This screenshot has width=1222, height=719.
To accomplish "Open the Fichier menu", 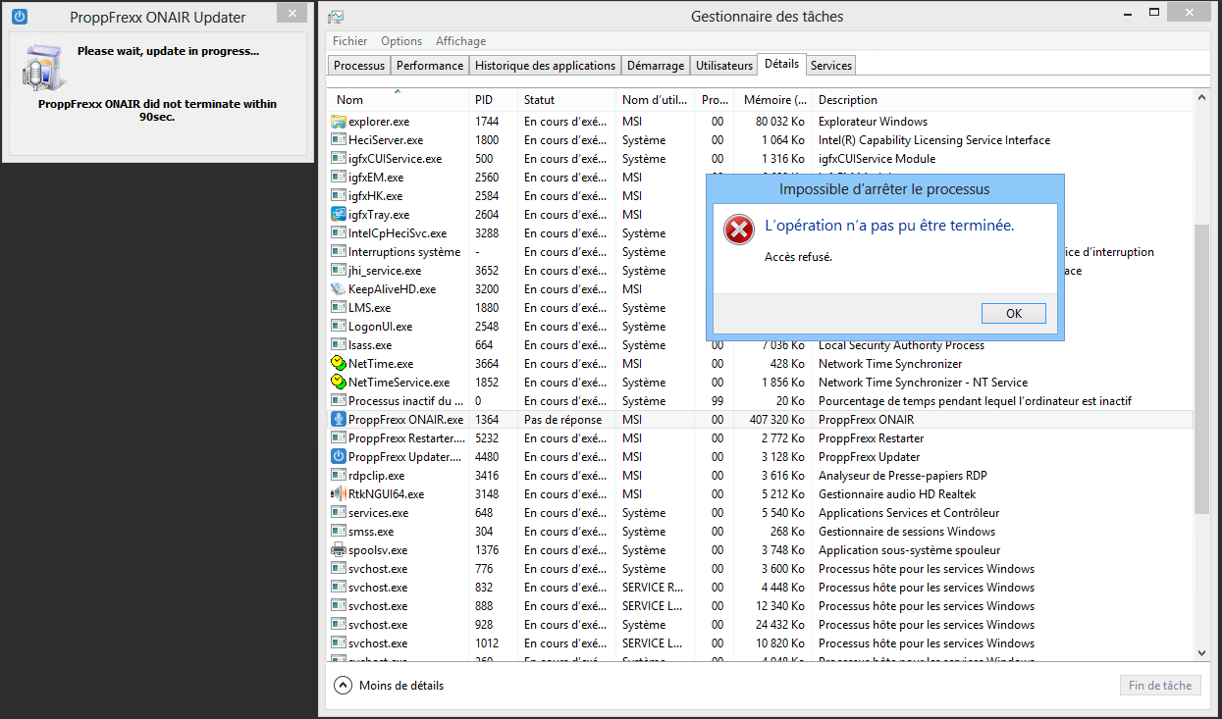I will click(x=350, y=41).
